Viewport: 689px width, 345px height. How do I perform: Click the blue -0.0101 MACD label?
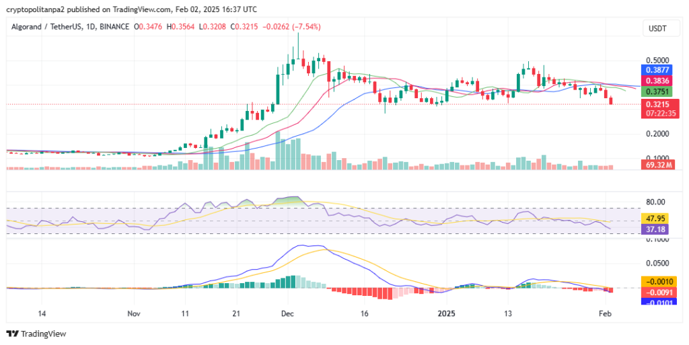pyautogui.click(x=657, y=303)
